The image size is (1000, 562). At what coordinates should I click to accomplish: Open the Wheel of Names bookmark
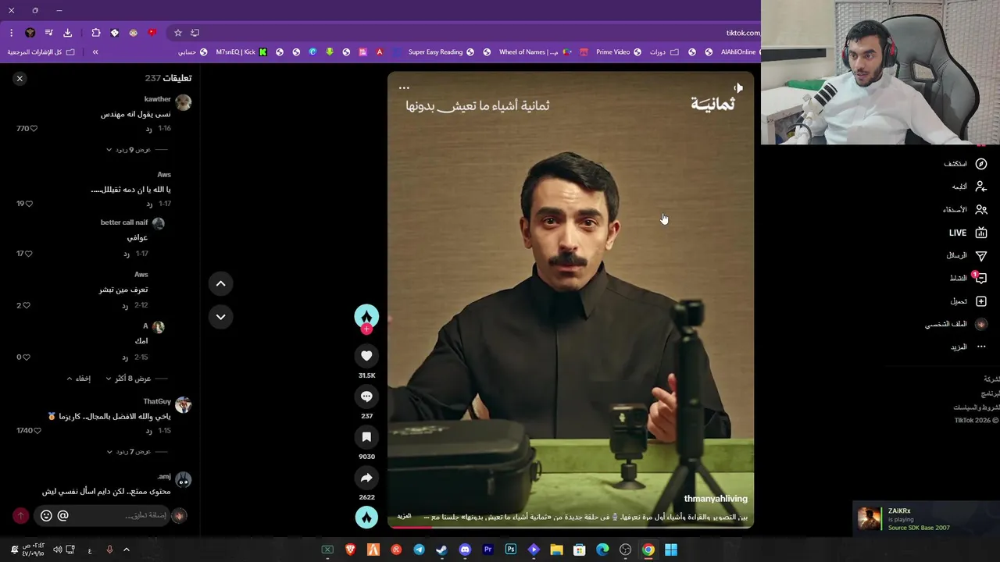pyautogui.click(x=535, y=52)
